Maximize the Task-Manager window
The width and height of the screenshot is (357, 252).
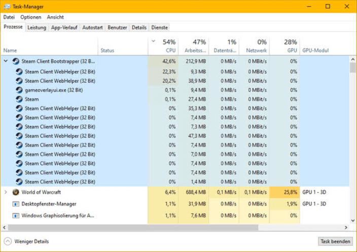pyautogui.click(x=328, y=7)
